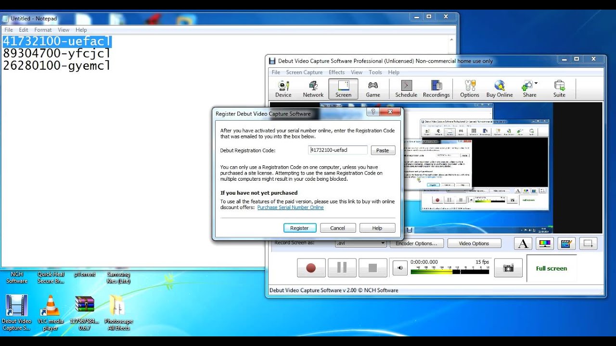Click the text line 26280100-gyemcl in Notepad

point(57,65)
